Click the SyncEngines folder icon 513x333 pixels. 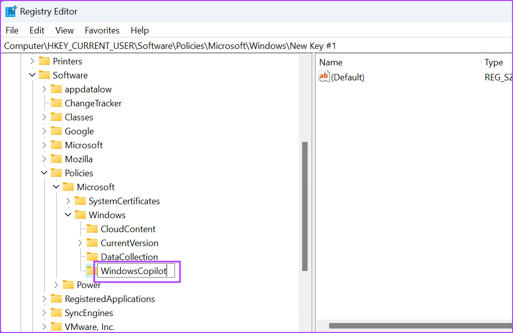click(x=56, y=313)
